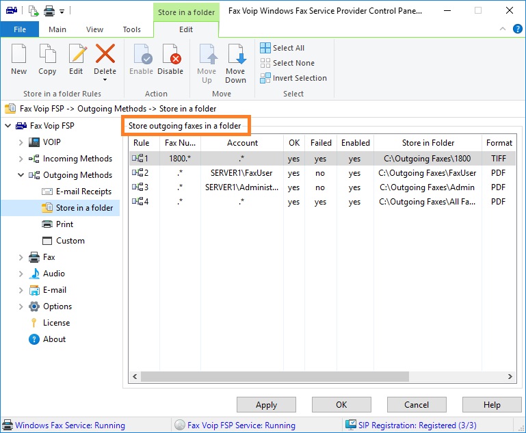Expand the Fax tree node

[21, 258]
